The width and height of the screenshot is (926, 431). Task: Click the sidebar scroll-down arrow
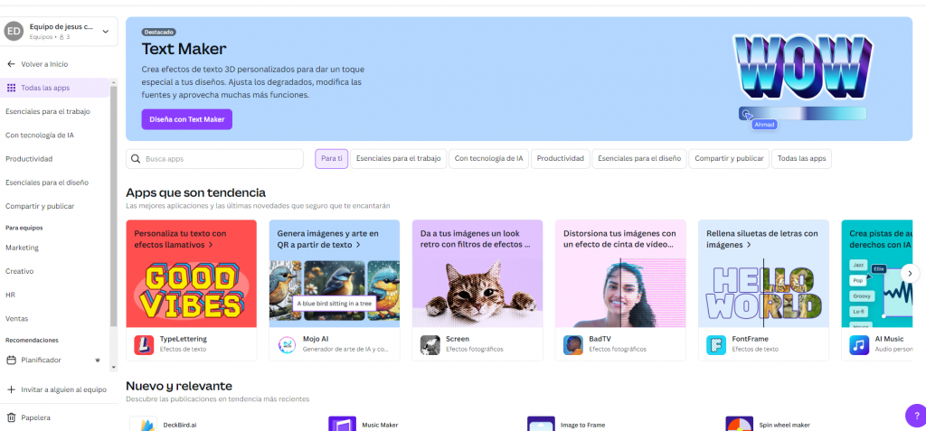click(x=113, y=367)
